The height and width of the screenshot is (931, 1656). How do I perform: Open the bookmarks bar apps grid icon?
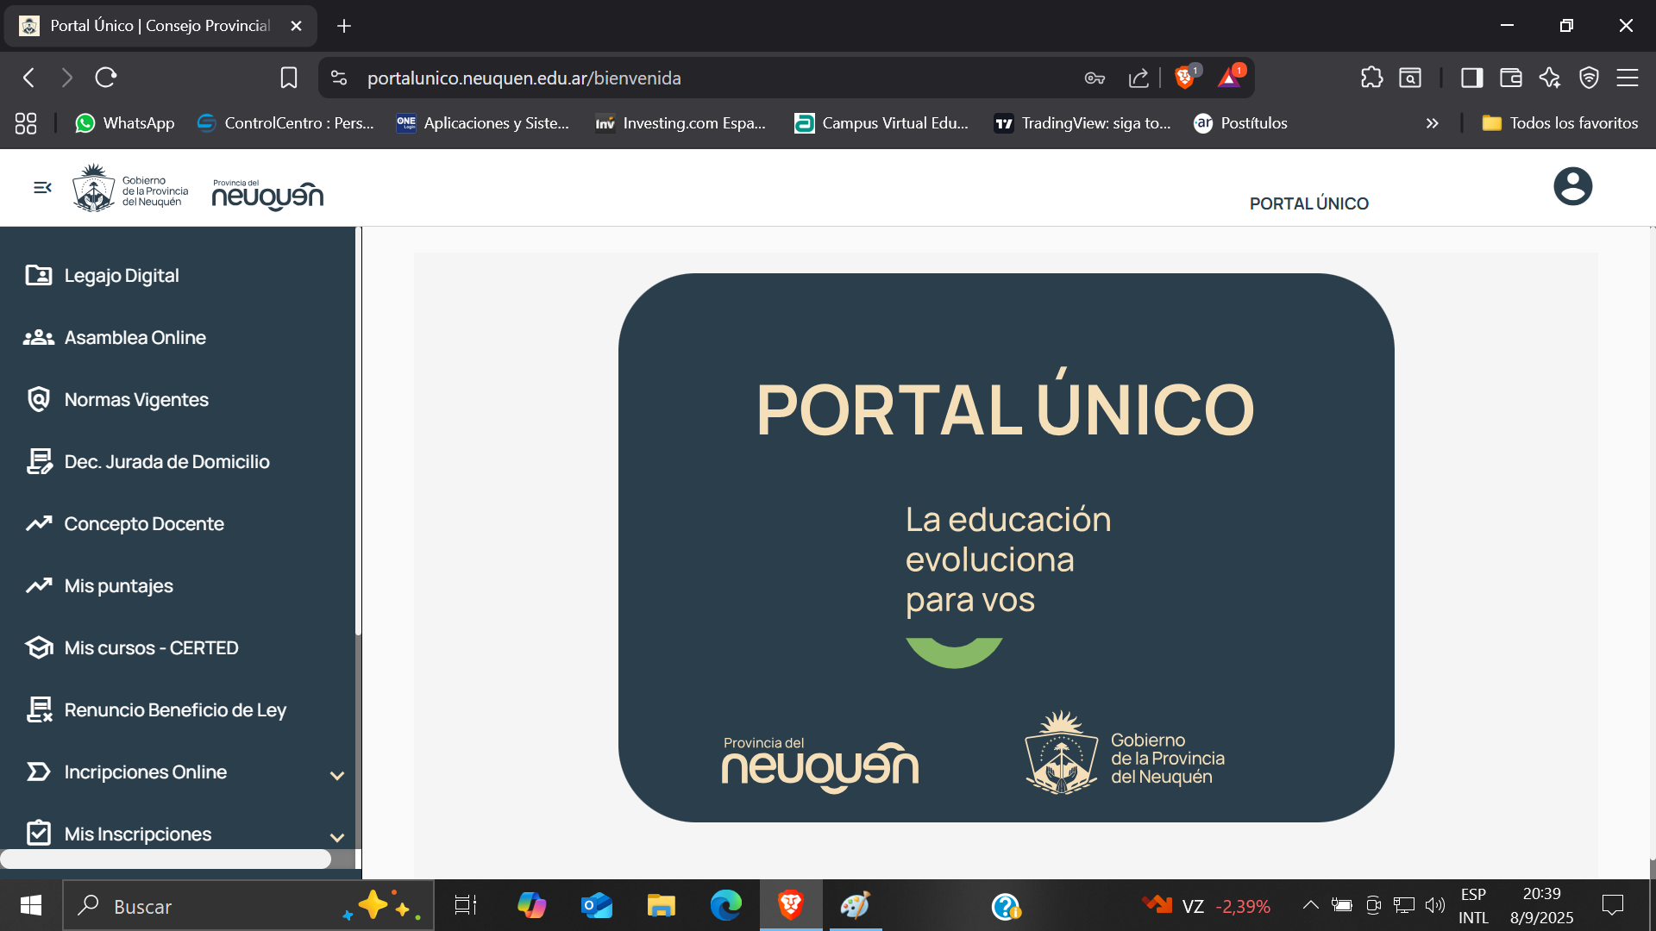point(26,123)
